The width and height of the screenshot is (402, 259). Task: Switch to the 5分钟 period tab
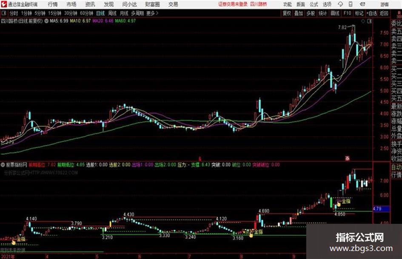[x=40, y=13]
